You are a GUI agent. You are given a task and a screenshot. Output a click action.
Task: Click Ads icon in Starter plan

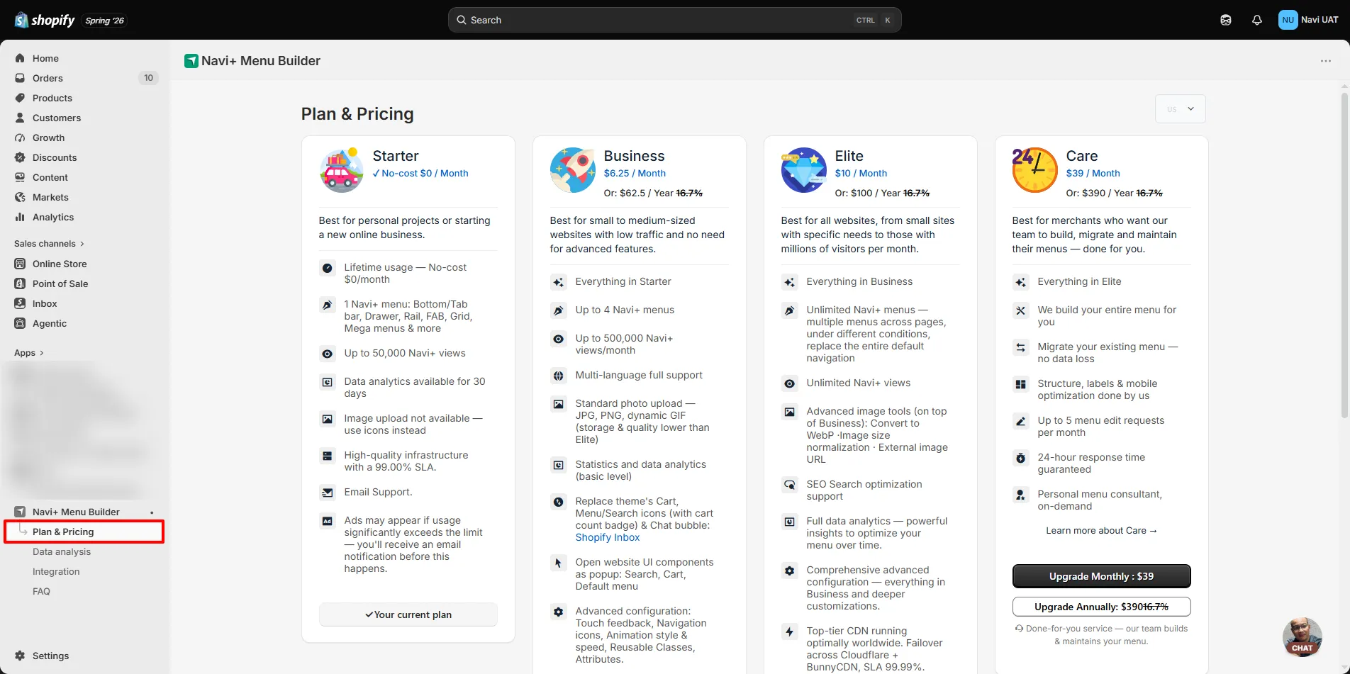(x=328, y=521)
